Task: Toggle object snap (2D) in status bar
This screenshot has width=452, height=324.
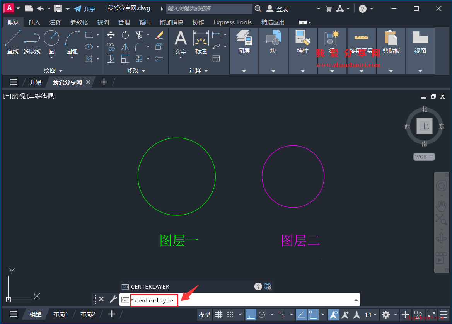Action: coord(313,314)
